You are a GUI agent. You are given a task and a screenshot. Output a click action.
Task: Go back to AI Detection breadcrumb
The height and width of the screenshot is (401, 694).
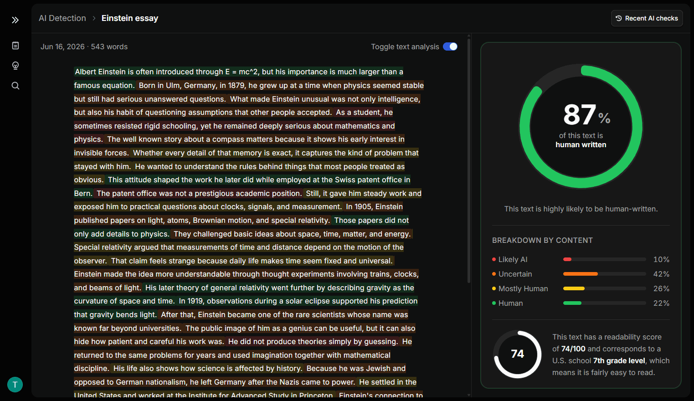[62, 18]
